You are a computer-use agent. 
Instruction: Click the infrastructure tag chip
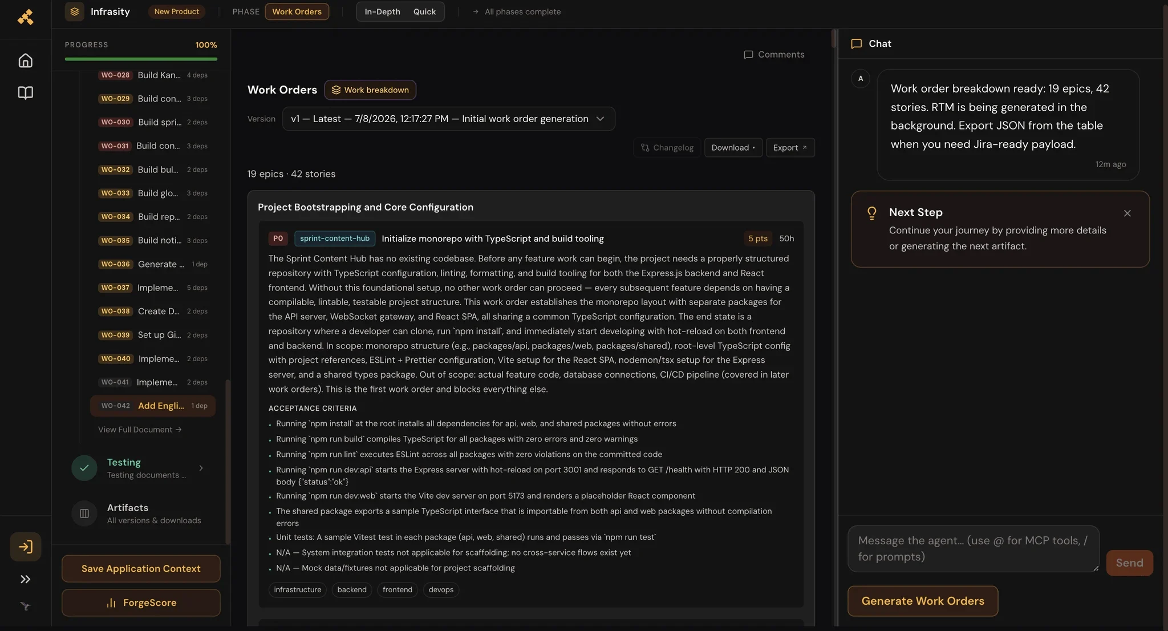[297, 589]
